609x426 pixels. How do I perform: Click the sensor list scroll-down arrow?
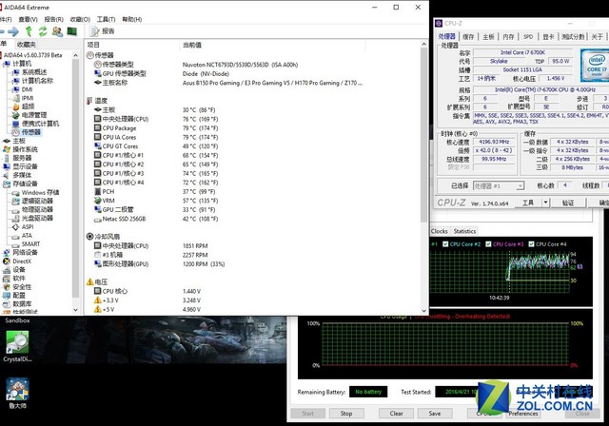coord(424,310)
